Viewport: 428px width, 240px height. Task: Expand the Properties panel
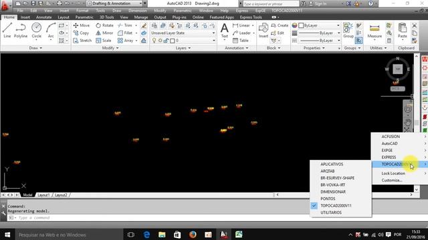click(x=314, y=48)
